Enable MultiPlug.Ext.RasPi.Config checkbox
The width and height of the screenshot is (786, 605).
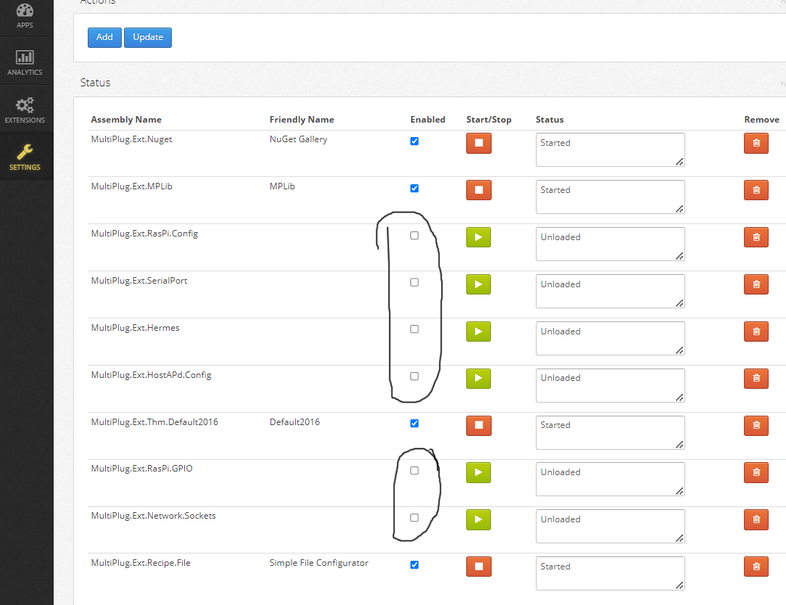tap(414, 235)
